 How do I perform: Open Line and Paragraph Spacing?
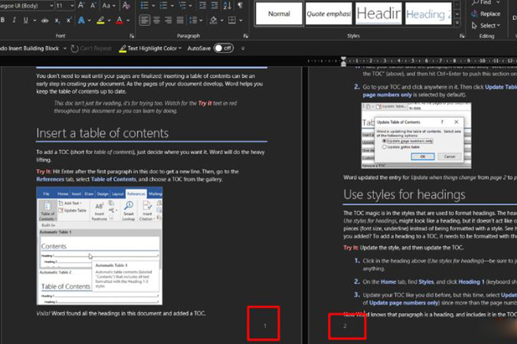(x=193, y=20)
